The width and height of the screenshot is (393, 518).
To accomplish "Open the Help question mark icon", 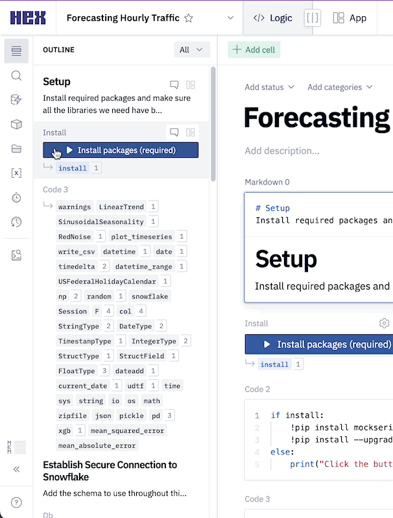I will 16,502.
